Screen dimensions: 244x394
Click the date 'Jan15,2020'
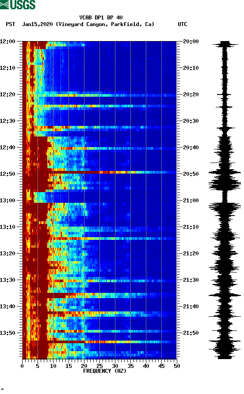(x=37, y=24)
